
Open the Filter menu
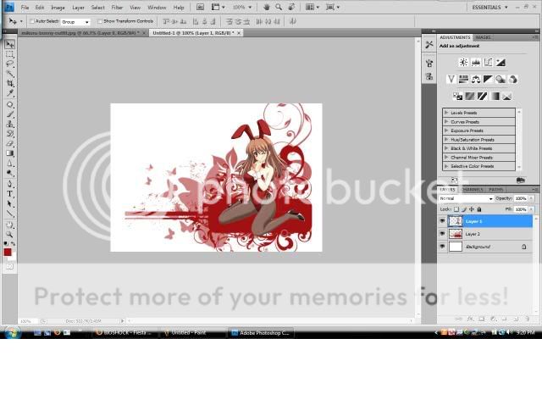[x=117, y=8]
